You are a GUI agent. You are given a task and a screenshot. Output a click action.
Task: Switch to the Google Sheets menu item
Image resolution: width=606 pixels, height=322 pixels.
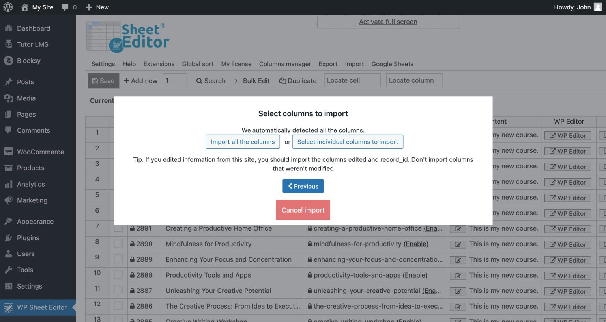392,64
